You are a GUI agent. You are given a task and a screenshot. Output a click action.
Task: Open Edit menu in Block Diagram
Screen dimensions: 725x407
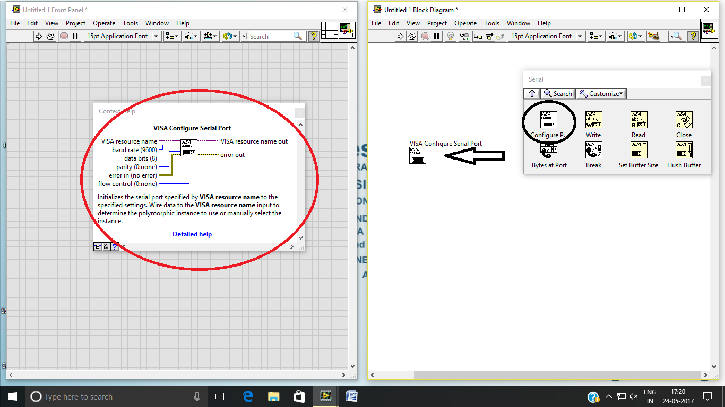(394, 23)
